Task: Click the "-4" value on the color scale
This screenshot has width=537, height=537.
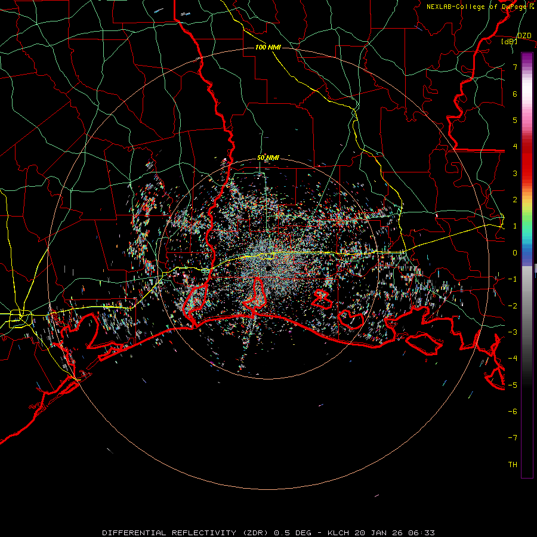Action: coord(513,359)
